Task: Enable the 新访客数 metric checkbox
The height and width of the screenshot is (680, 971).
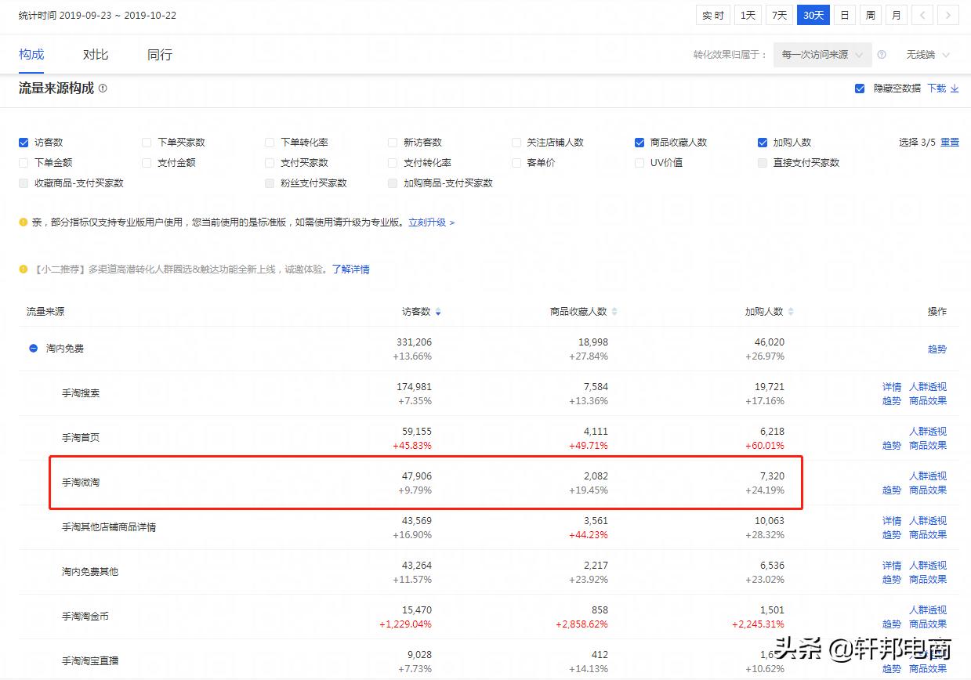Action: pyautogui.click(x=392, y=142)
